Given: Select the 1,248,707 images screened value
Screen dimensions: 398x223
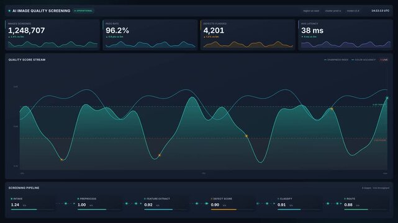Looking at the screenshot, I should tap(27, 30).
